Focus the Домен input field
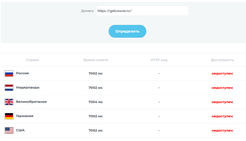 point(142,11)
